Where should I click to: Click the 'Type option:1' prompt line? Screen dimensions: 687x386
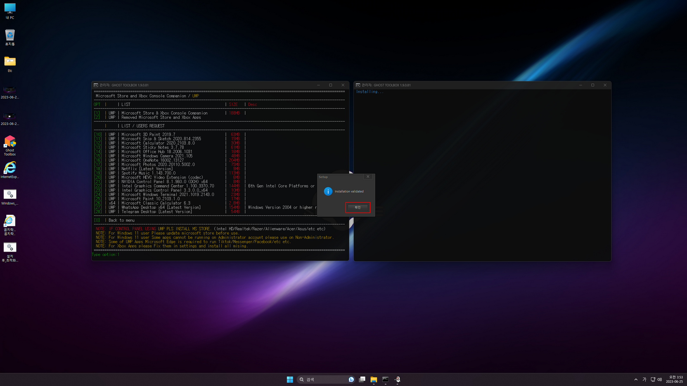(x=106, y=254)
